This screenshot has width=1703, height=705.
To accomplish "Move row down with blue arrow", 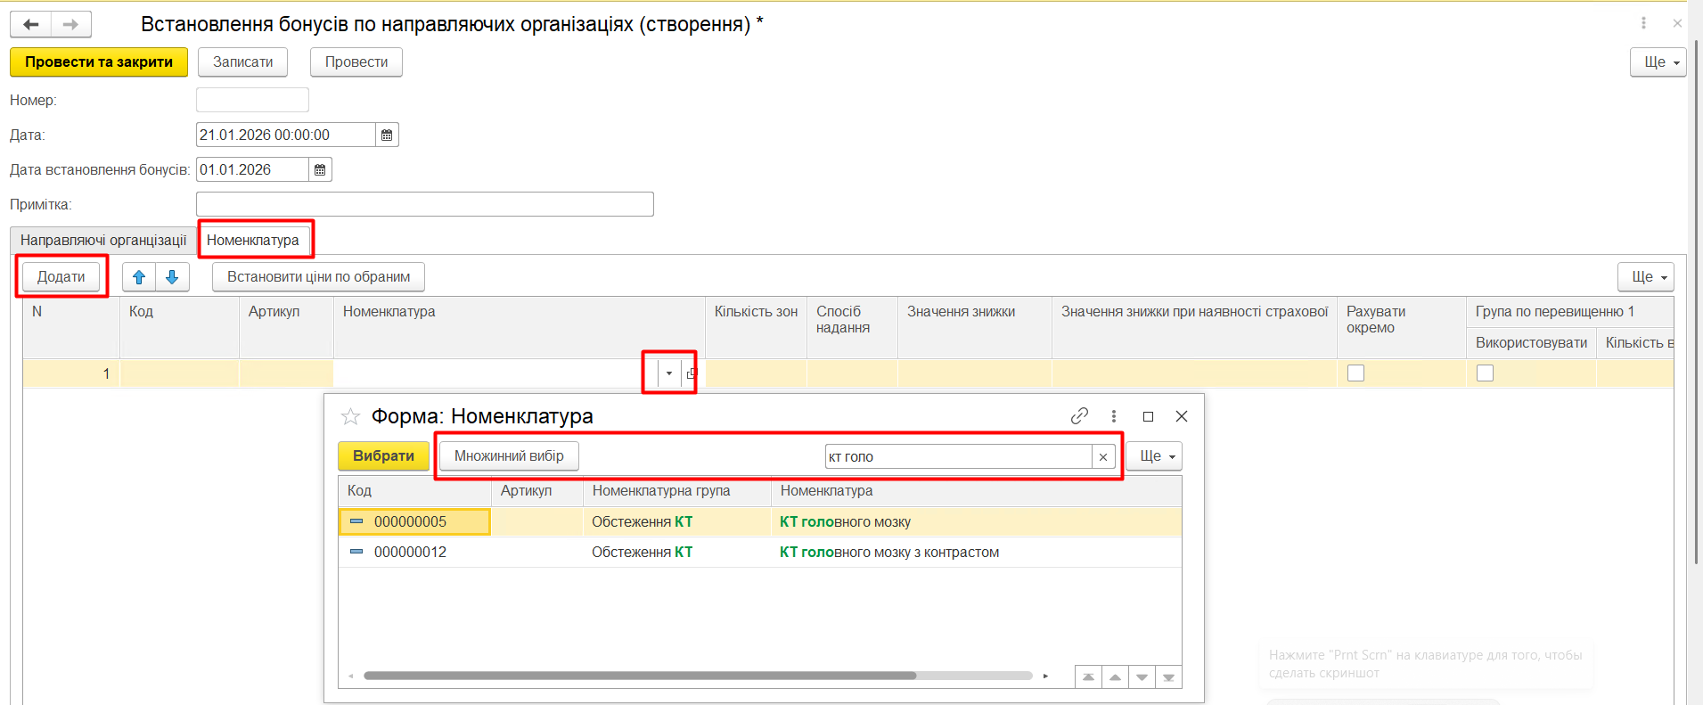I will [x=172, y=277].
